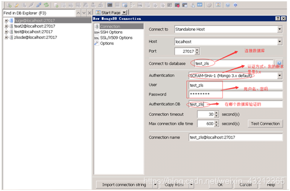Image resolution: width=290 pixels, height=191 pixels.
Task: Click the Password field
Action: tap(235, 94)
